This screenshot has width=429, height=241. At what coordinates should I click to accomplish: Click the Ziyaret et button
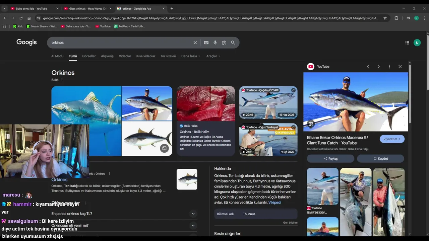pyautogui.click(x=392, y=139)
